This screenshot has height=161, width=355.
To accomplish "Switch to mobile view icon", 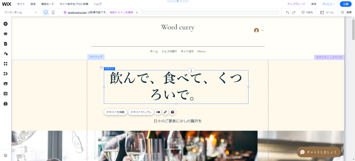I will [53, 12].
